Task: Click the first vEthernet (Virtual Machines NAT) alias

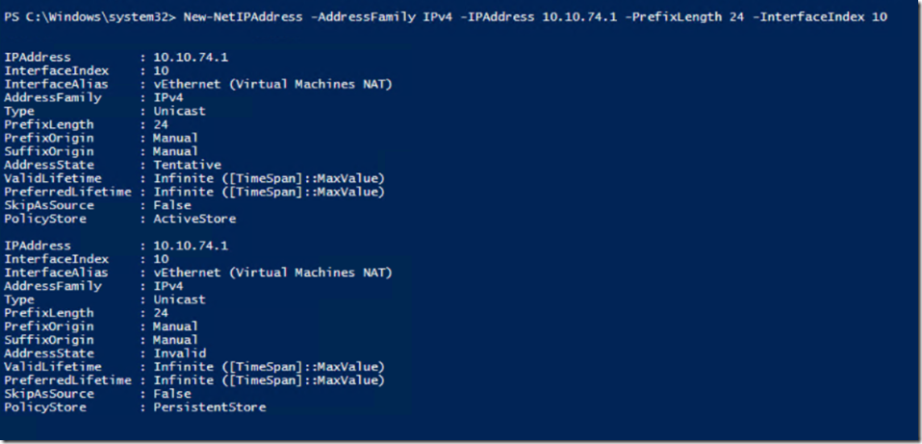Action: [x=272, y=85]
